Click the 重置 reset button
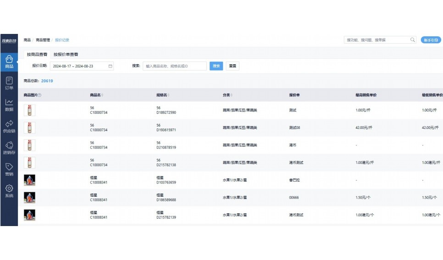443x260 pixels. click(233, 66)
